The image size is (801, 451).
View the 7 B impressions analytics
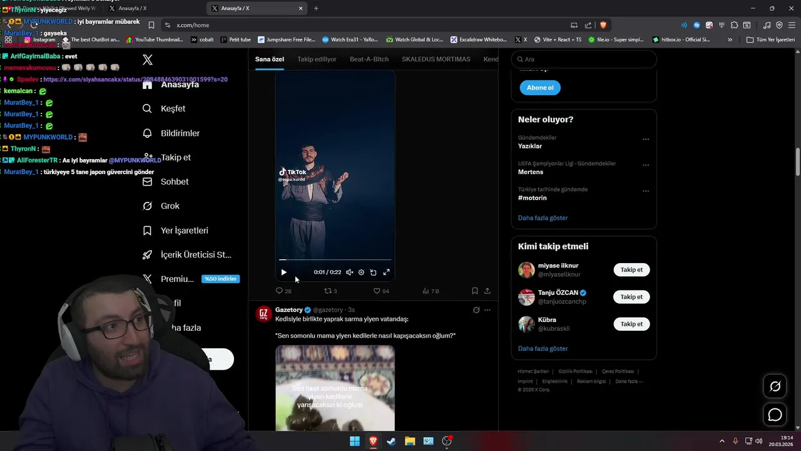pyautogui.click(x=431, y=291)
